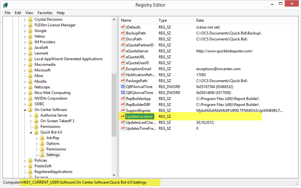
Task: Click the Registry Editor icon in title bar
Action: click(x=6, y=5)
